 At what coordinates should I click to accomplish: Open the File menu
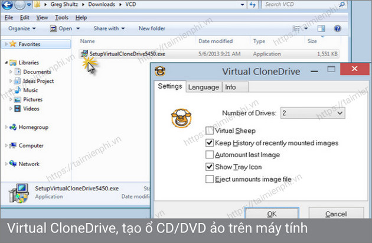tap(9, 18)
